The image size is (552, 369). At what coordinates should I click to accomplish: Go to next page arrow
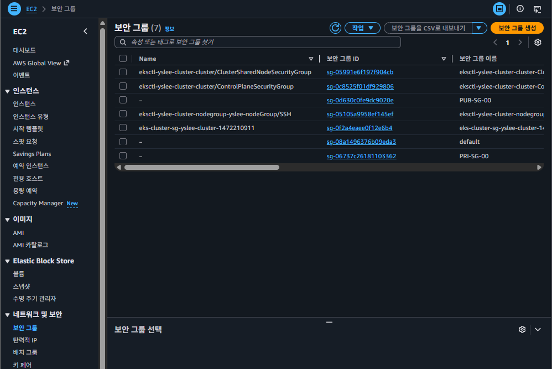click(520, 42)
